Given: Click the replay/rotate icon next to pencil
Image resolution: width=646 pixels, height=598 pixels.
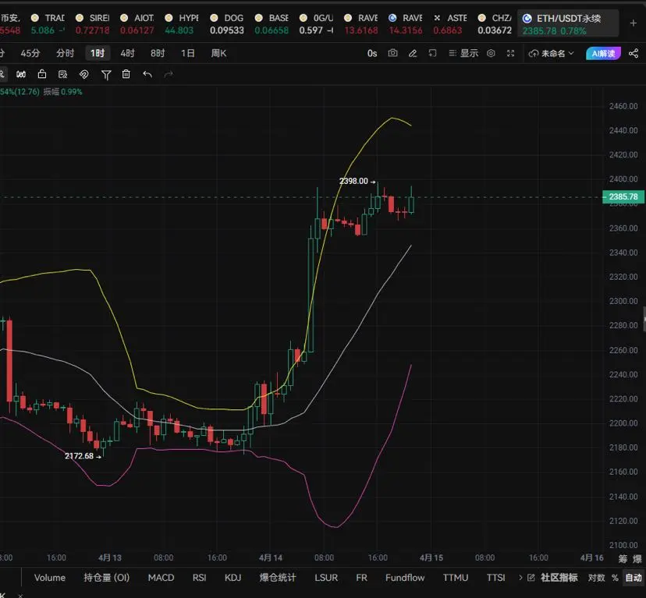Looking at the screenshot, I should pyautogui.click(x=432, y=53).
